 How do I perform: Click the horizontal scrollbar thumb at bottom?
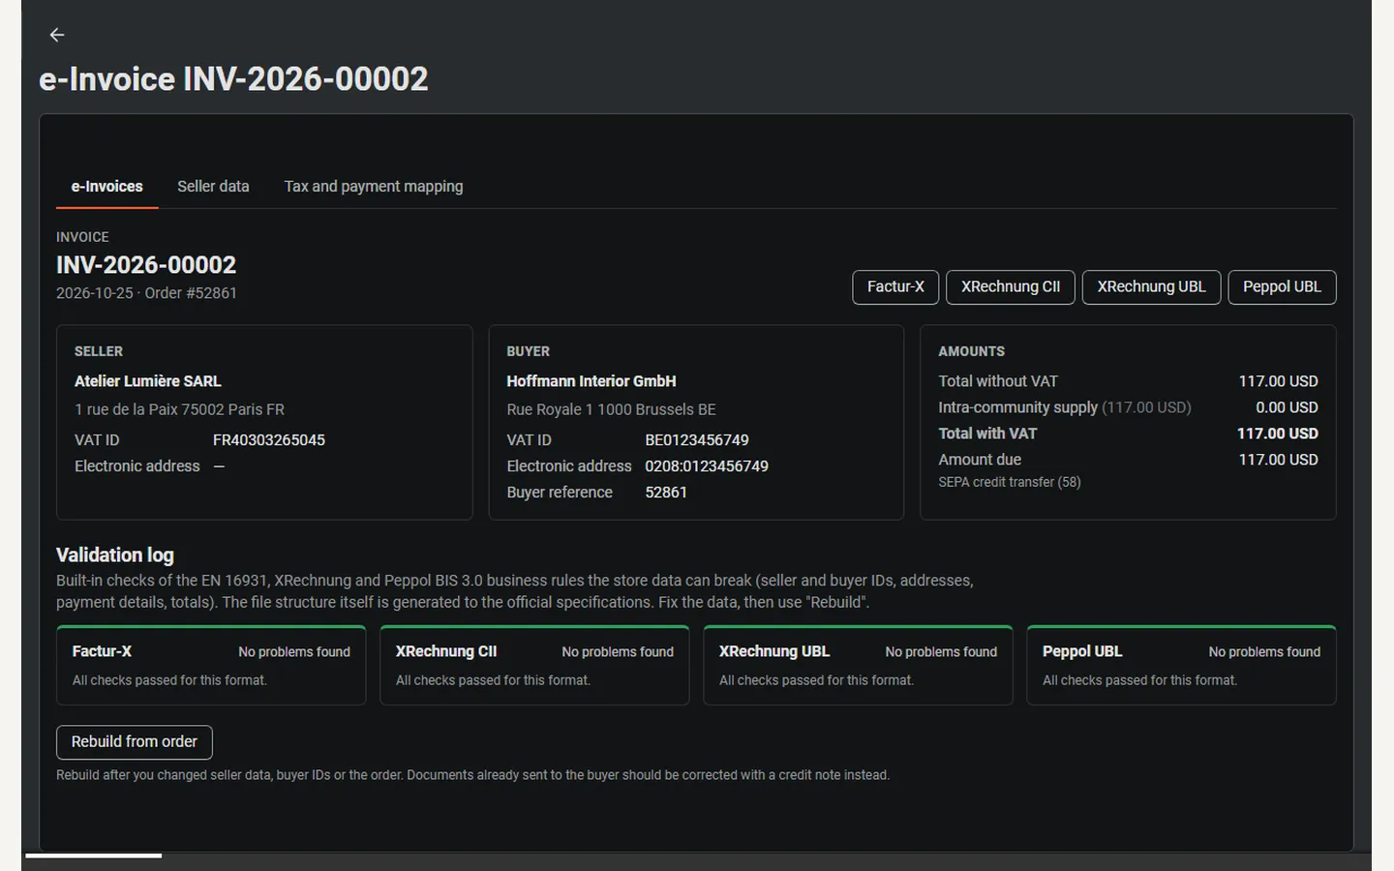point(93,856)
